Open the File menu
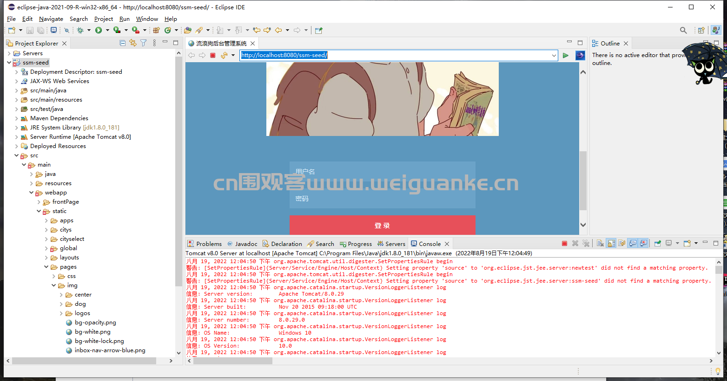Screen dimensions: 727x381 (x=11, y=19)
